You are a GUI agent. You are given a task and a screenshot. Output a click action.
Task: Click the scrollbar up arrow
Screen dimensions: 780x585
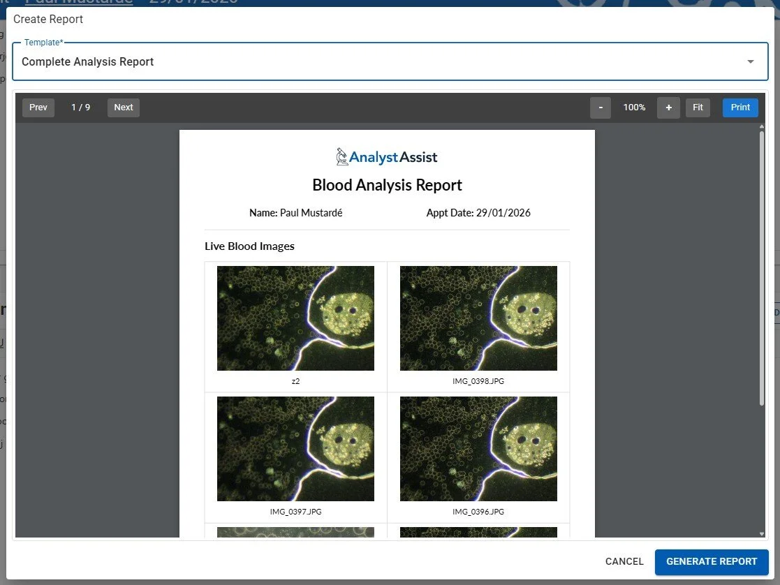[762, 127]
